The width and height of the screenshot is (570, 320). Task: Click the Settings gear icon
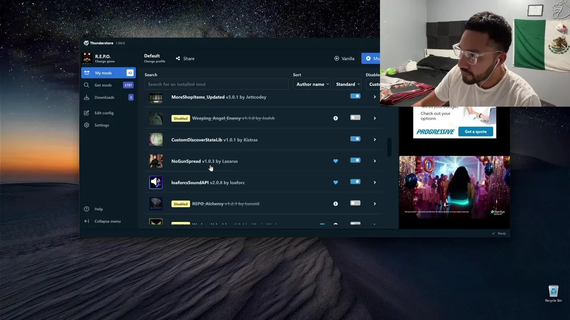(x=86, y=125)
